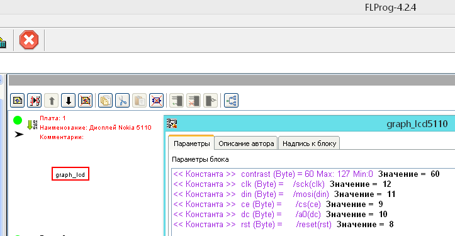Click the grayed move board up arrow
Screen dimensions: 455x236
click(52, 101)
